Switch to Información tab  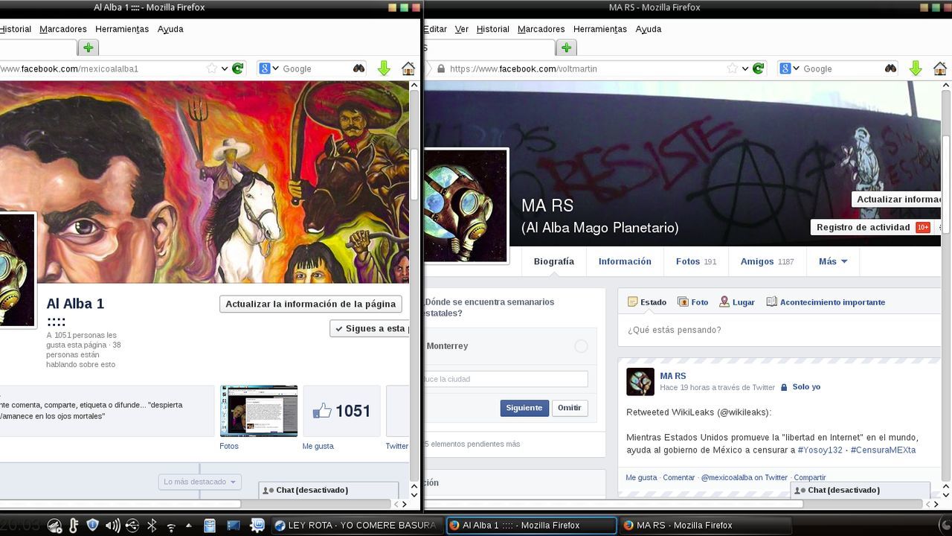click(625, 261)
